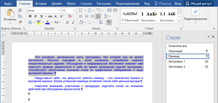Apply the blue font color
Image resolution: width=218 pixels, height=103 pixels.
coord(47,22)
